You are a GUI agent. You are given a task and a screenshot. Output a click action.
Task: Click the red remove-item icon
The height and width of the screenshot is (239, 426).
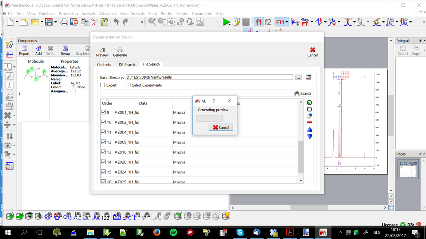309,122
